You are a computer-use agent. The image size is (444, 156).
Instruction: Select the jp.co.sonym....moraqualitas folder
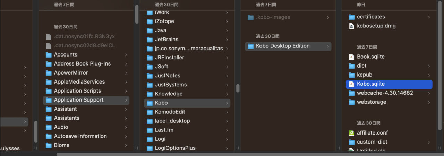tap(189, 49)
